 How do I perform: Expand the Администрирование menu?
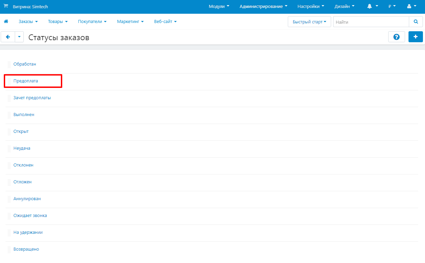pos(263,6)
